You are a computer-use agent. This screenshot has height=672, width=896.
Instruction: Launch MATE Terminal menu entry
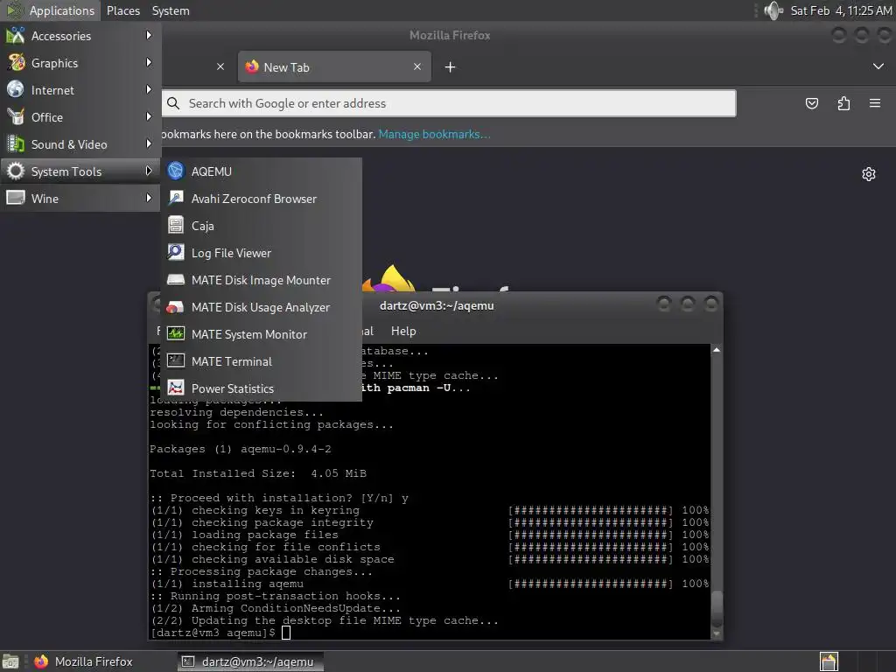tap(262, 361)
